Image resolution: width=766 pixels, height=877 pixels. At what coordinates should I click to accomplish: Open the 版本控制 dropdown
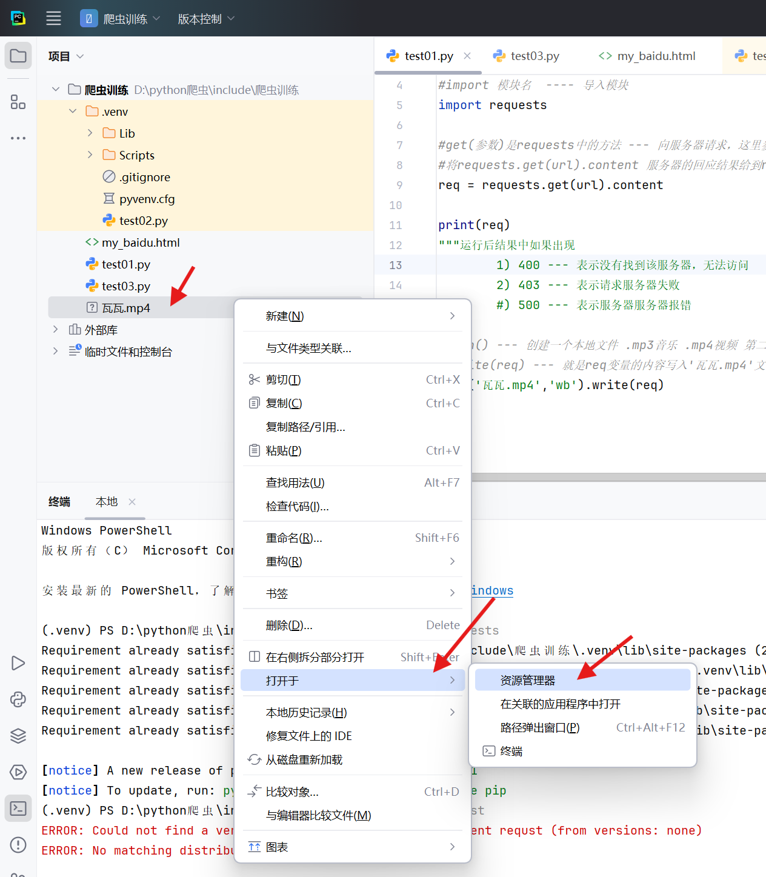coord(206,19)
